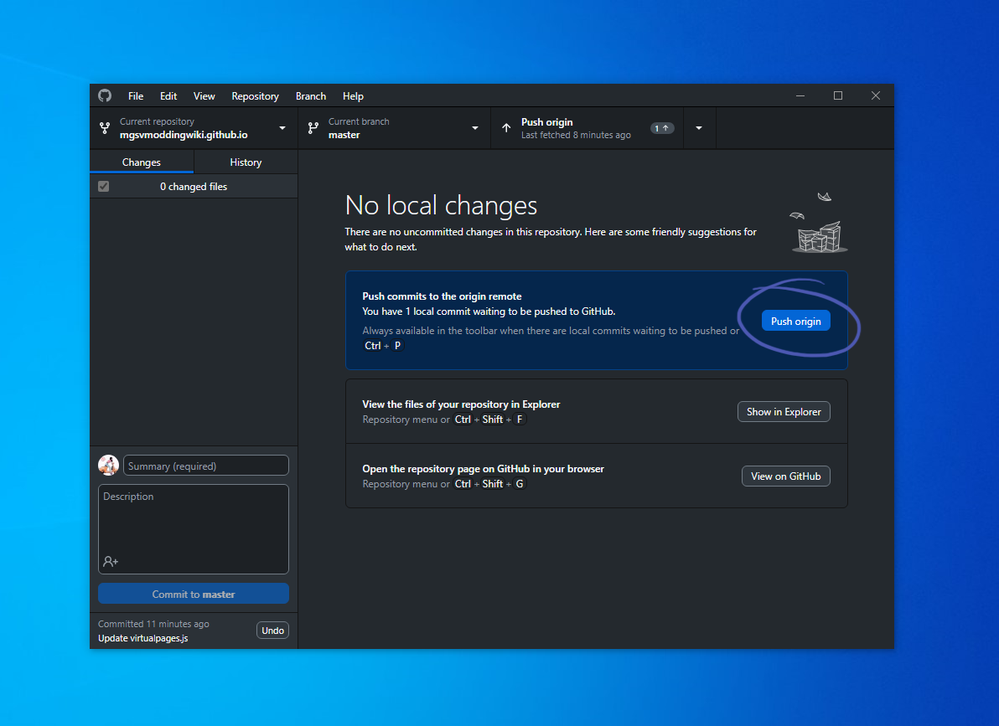Click the Push origin button
The height and width of the screenshot is (726, 999).
pyautogui.click(x=795, y=321)
